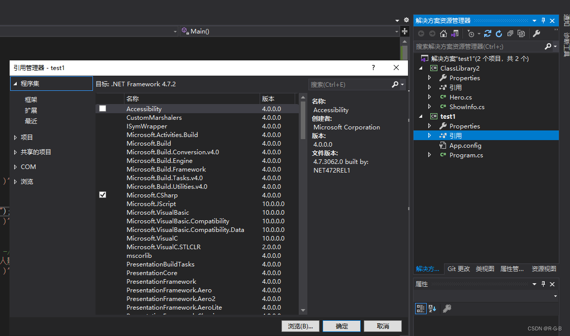Screen dimensions: 570x336
Task: Click the help question mark in Reference Manager
Action: click(x=373, y=68)
